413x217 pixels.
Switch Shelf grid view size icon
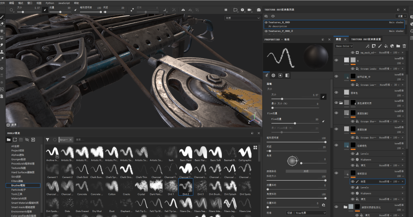click(x=255, y=147)
